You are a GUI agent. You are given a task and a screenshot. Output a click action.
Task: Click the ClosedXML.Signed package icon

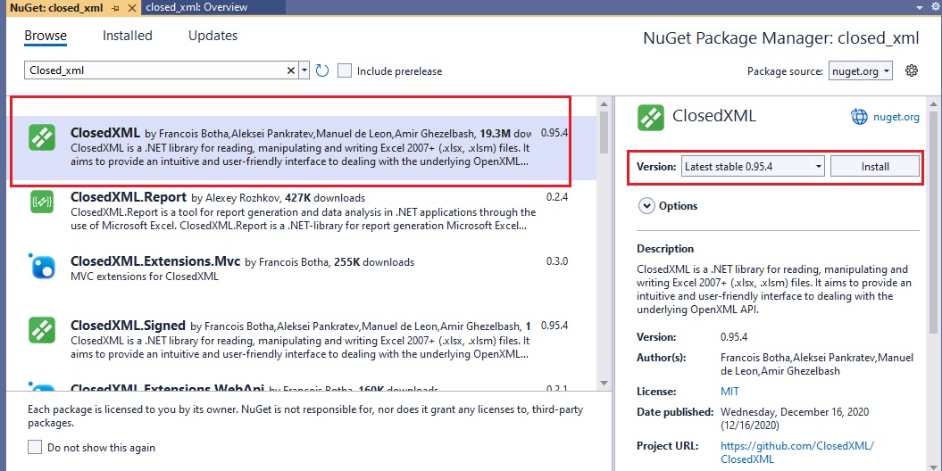(x=42, y=330)
